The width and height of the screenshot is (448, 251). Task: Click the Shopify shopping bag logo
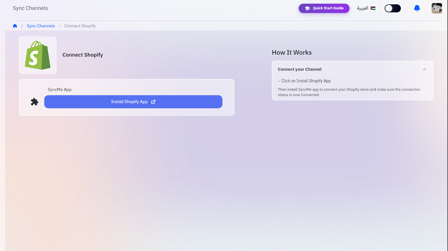38,55
